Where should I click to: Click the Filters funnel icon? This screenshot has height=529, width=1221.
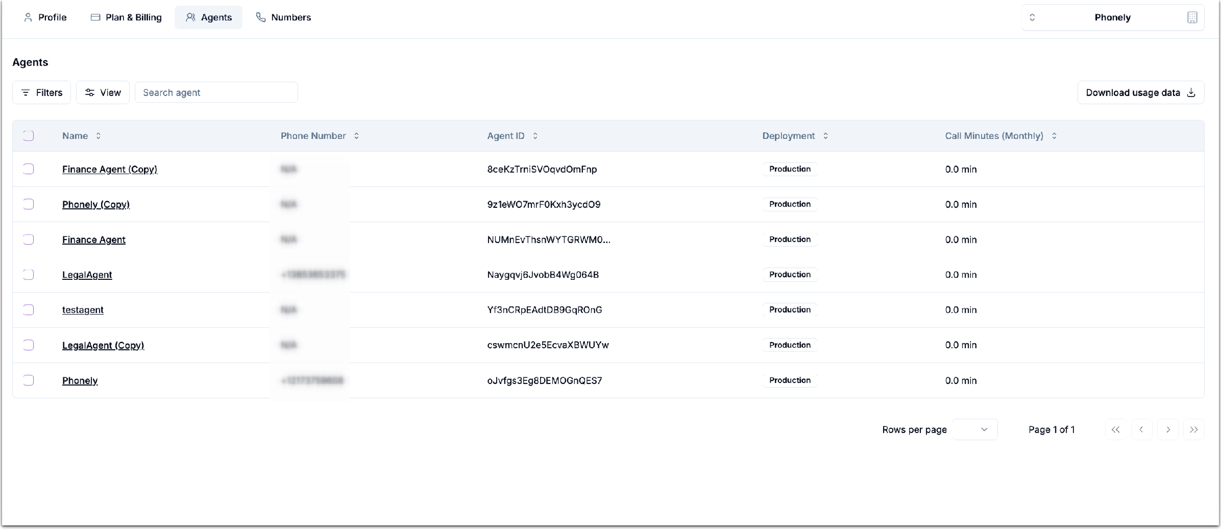(26, 92)
